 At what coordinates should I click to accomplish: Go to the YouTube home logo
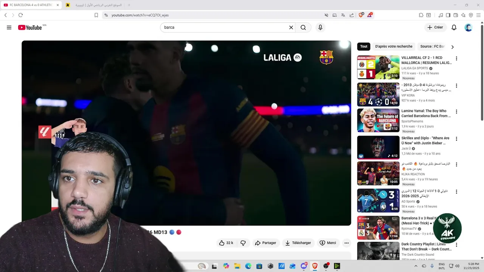(29, 28)
